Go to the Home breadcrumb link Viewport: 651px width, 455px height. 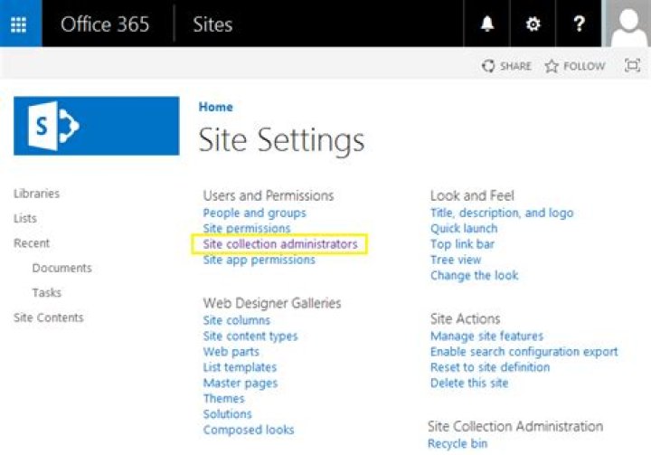click(215, 107)
